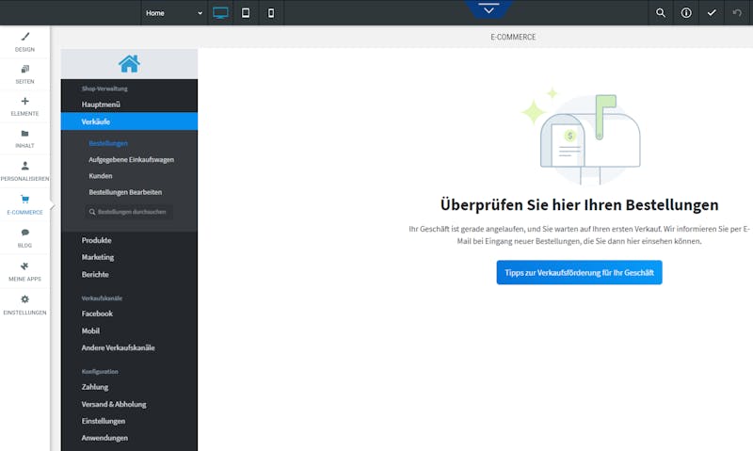Expand the top center chevron panel
Image resolution: width=753 pixels, height=451 pixels.
point(489,9)
